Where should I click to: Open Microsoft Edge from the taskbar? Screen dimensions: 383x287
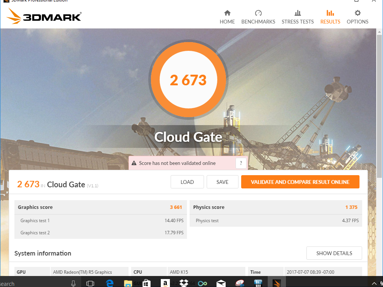[x=110, y=283]
